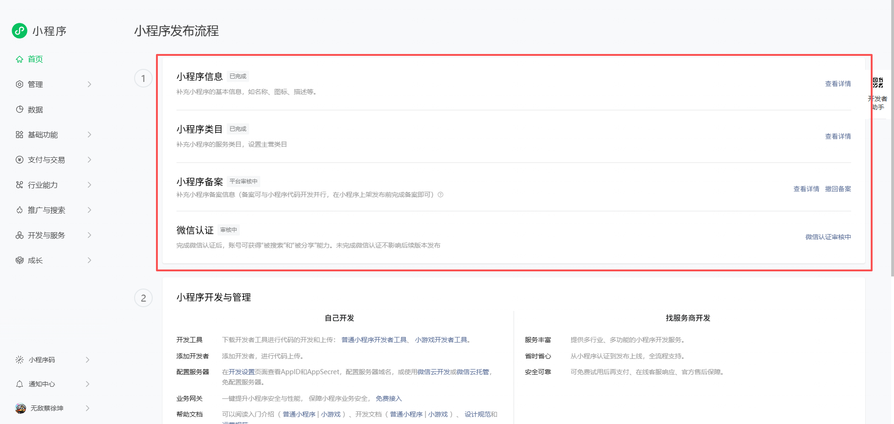Expand the 开发与服务 menu chevron
This screenshot has width=894, height=424.
[x=89, y=235]
